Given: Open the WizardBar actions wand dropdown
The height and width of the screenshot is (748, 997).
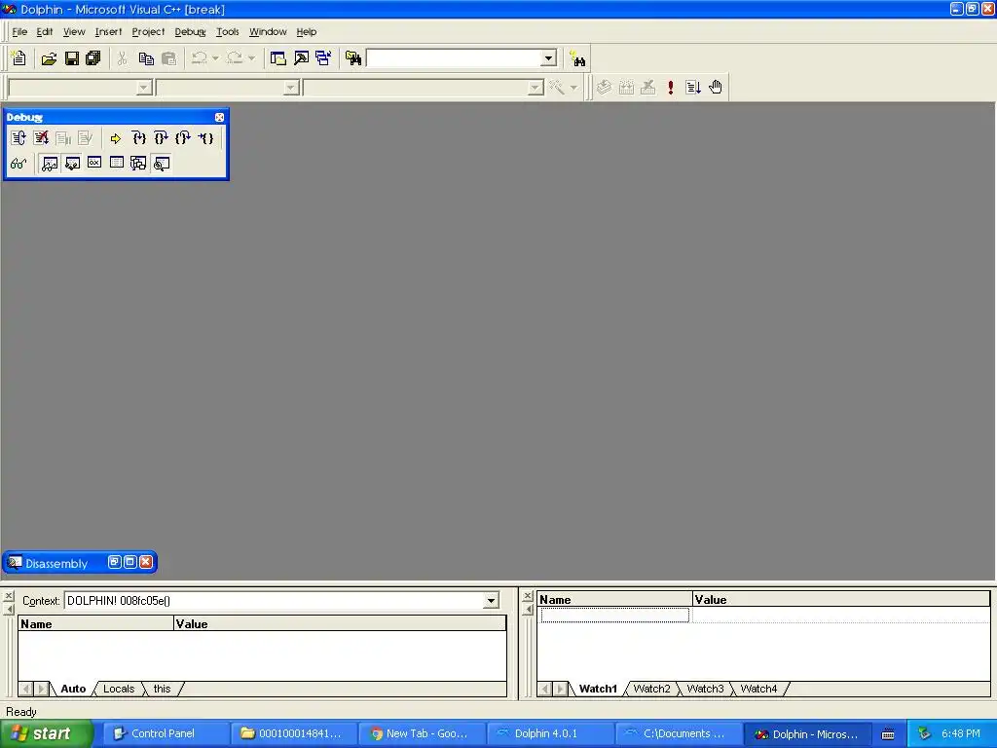Looking at the screenshot, I should pos(573,87).
